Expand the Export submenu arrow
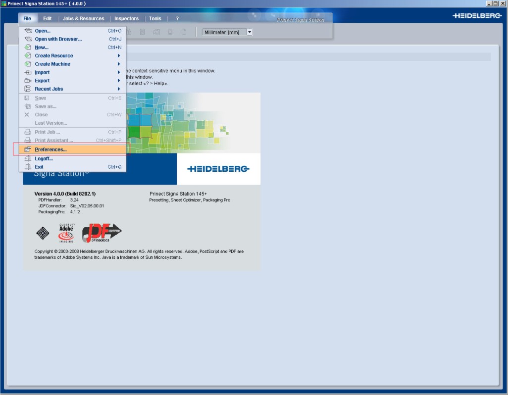This screenshot has width=508, height=395. [119, 81]
